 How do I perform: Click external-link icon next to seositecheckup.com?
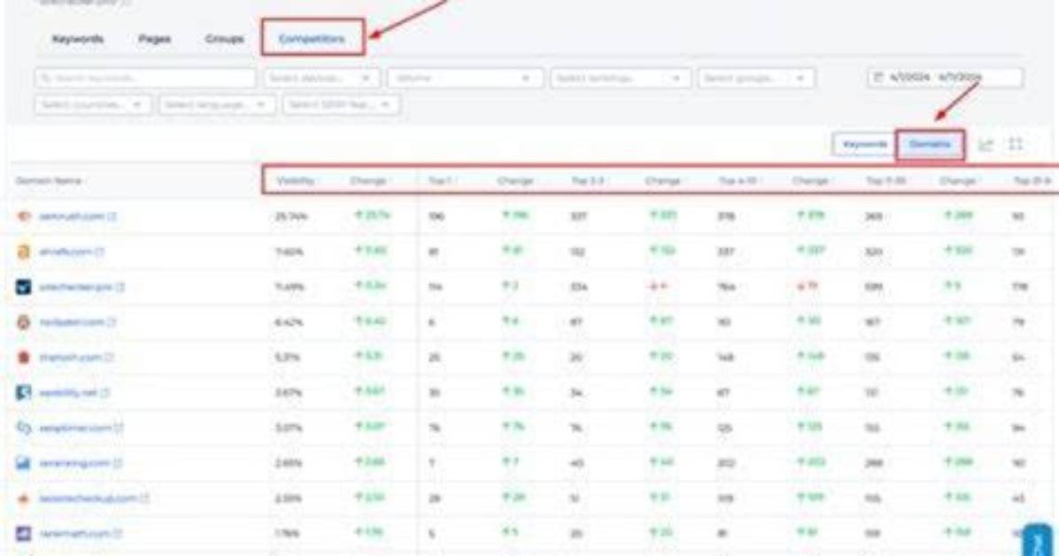point(144,498)
